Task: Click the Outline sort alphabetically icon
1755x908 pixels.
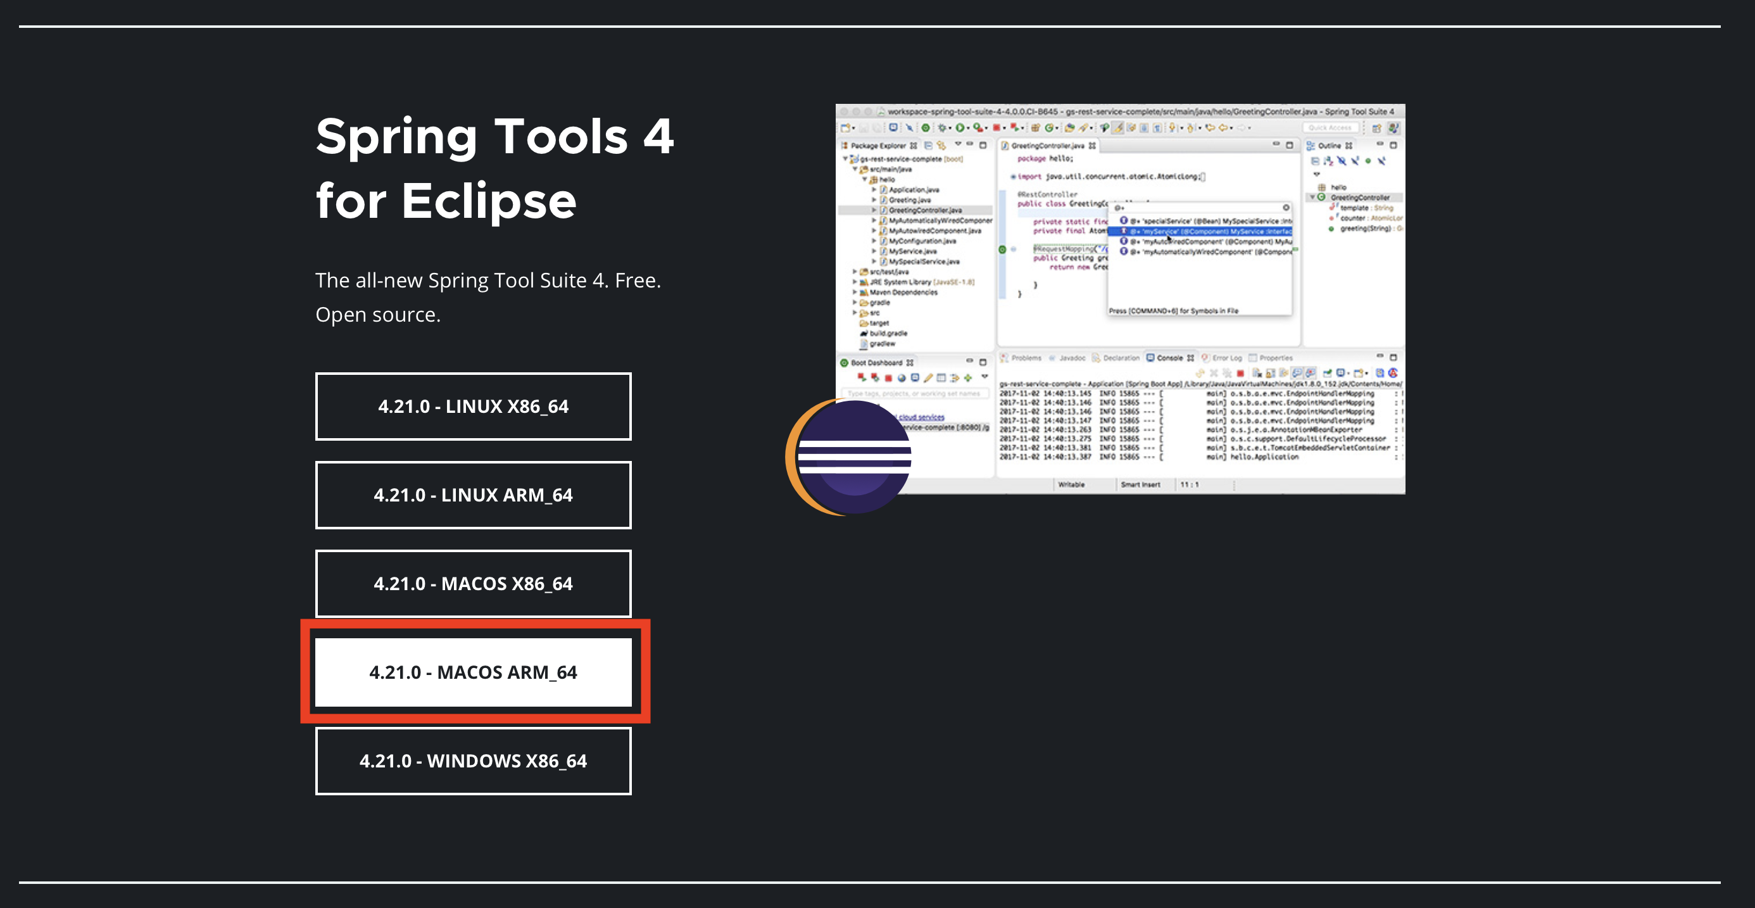Action: click(x=1328, y=161)
